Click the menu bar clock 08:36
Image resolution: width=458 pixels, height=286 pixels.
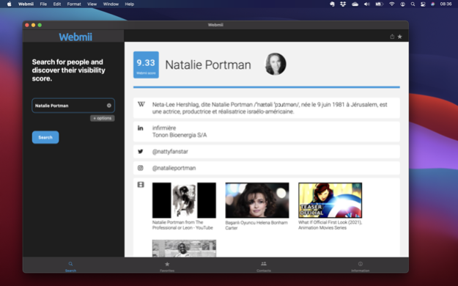pos(446,4)
